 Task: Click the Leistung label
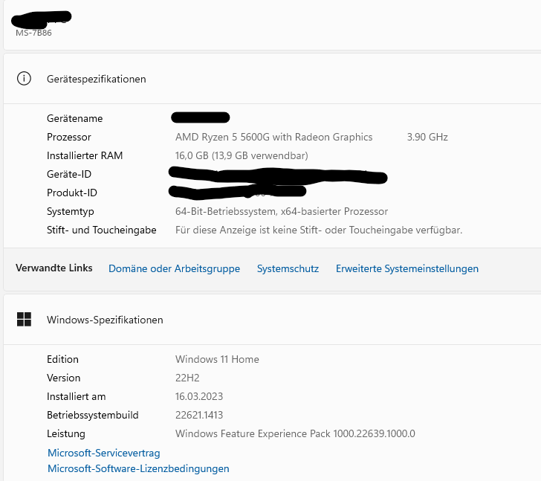pyautogui.click(x=66, y=433)
